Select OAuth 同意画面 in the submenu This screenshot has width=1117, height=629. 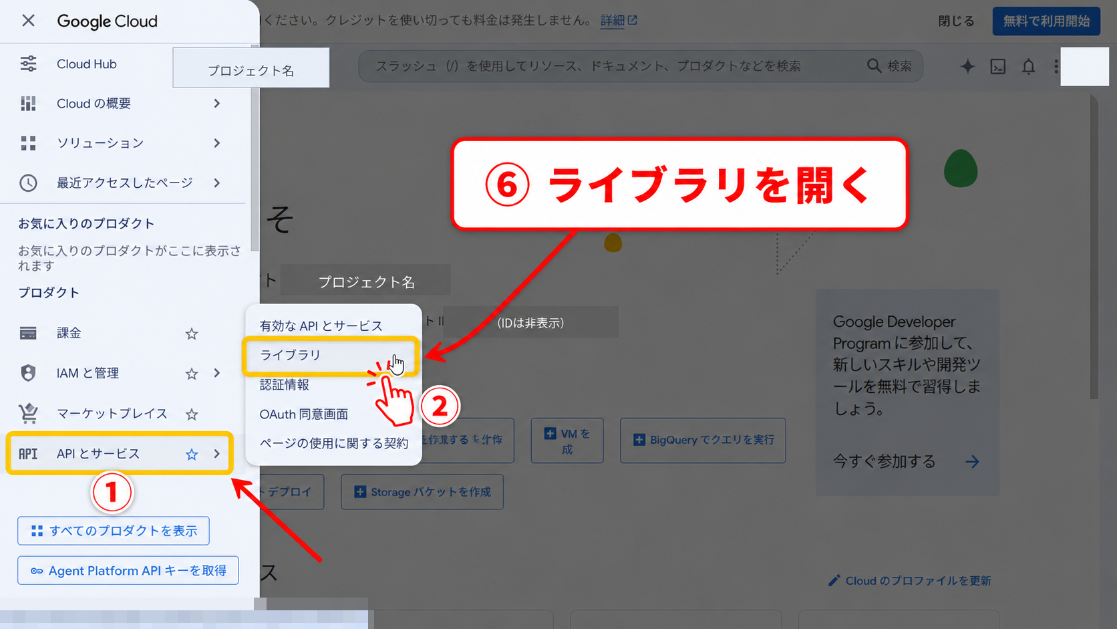click(304, 414)
